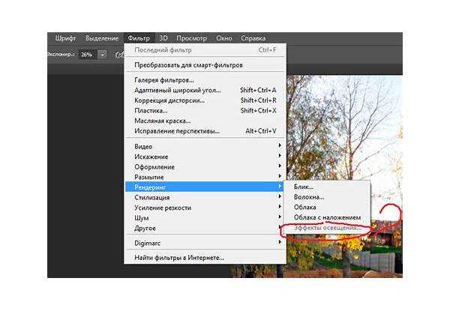Click the Фильтр menu in the menu bar

[x=139, y=38]
